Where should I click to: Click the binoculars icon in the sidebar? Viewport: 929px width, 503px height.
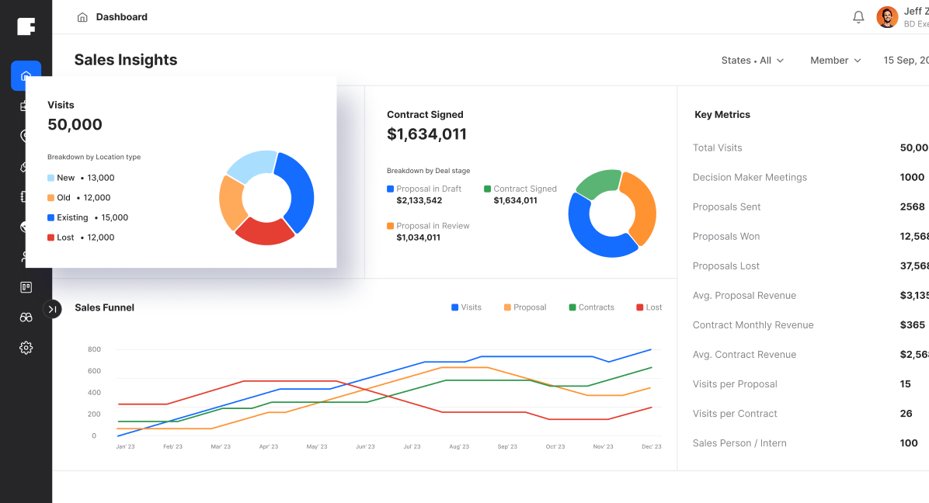tap(26, 317)
